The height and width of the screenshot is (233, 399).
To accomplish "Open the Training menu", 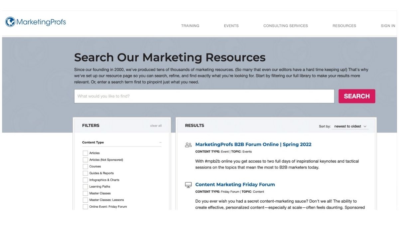I will point(190,26).
